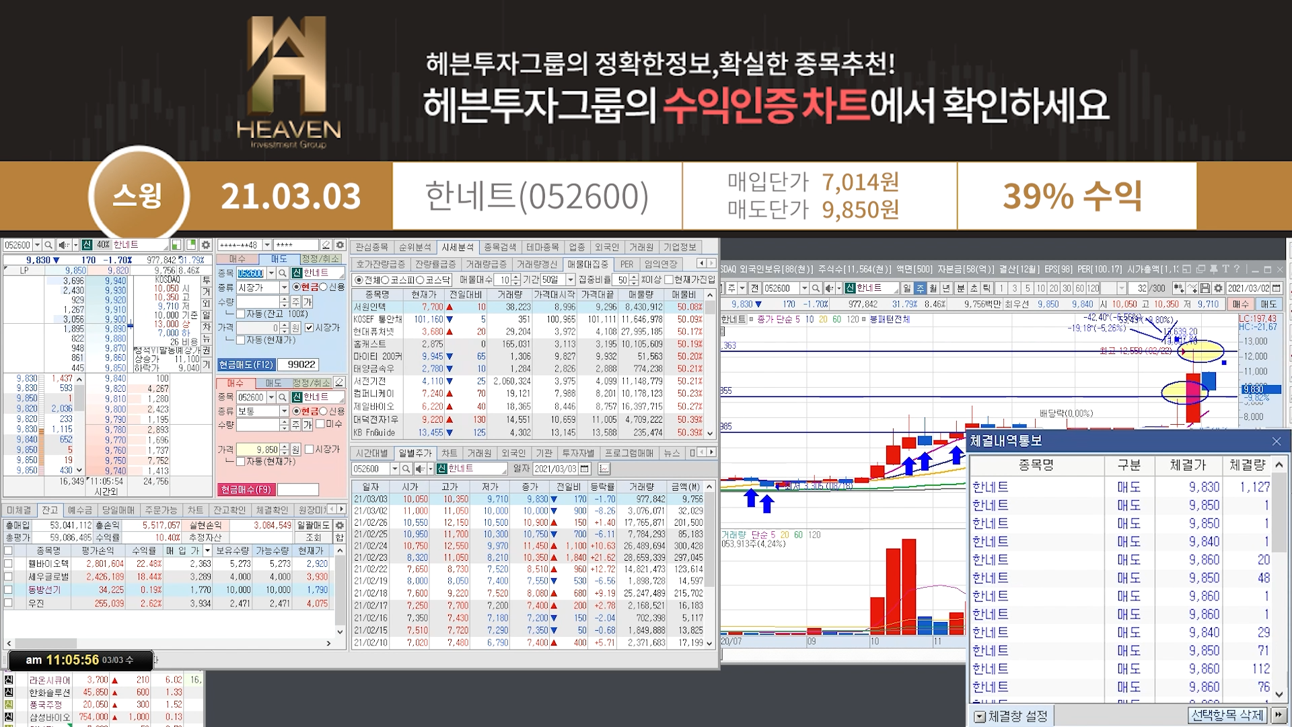Select 주 (weekly) period in chart toolbar
This screenshot has width=1292, height=727.
click(x=920, y=288)
